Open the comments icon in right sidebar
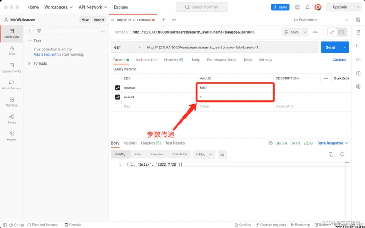 coord(358,46)
